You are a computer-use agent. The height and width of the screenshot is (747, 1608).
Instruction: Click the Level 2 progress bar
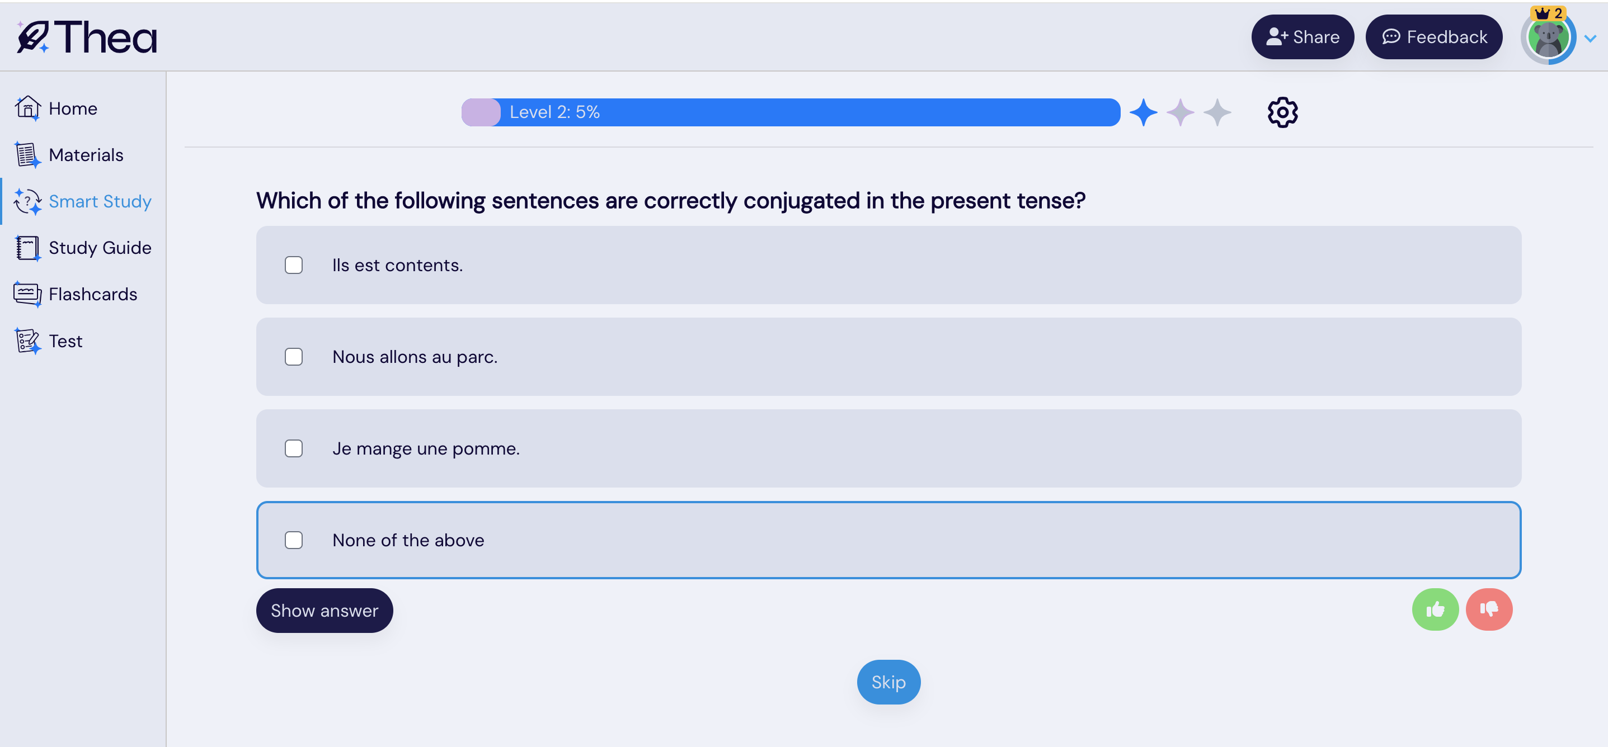[790, 112]
